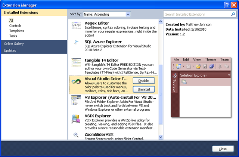
Task: Click the scroll up arrow in extension list
Action: pos(161,22)
